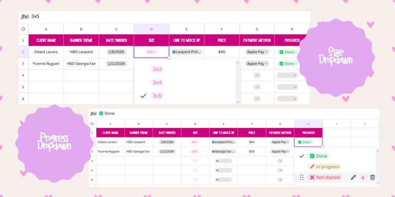This screenshot has height=197, width=395.
Task: Select the checked Done option in list
Action: pos(318,156)
